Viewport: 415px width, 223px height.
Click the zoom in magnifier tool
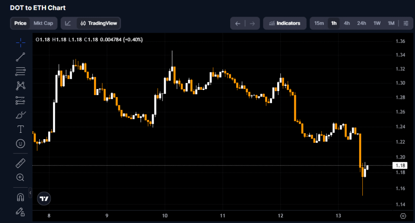20,177
